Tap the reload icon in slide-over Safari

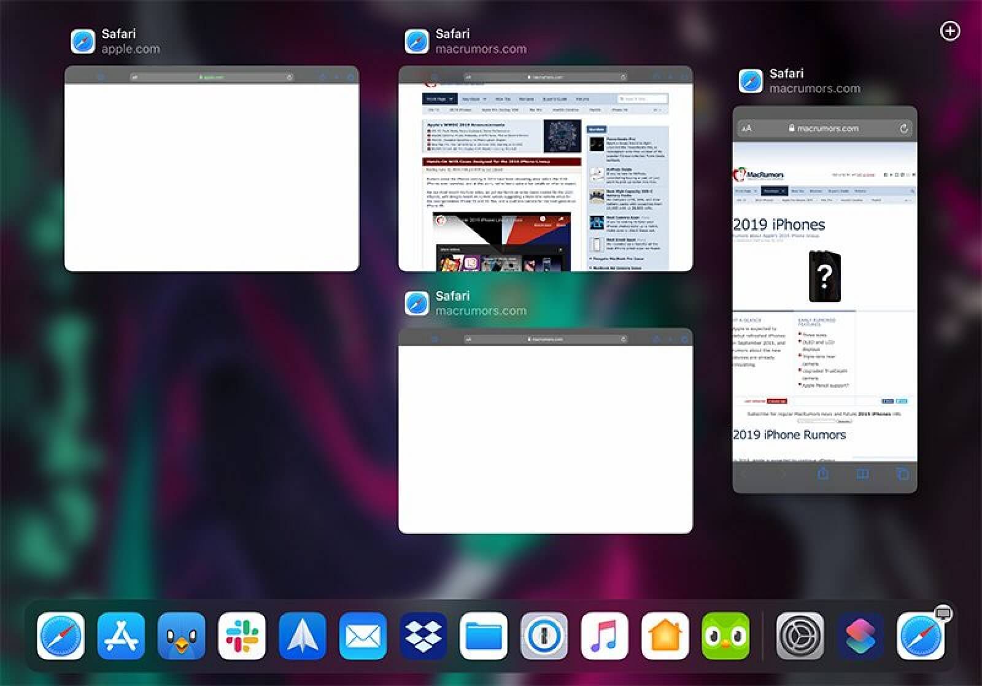click(903, 128)
